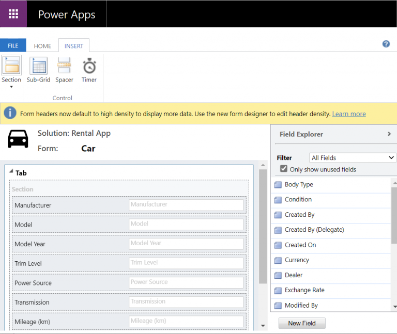Select the Manufacturer input field
The image size is (397, 334).
coord(186,205)
